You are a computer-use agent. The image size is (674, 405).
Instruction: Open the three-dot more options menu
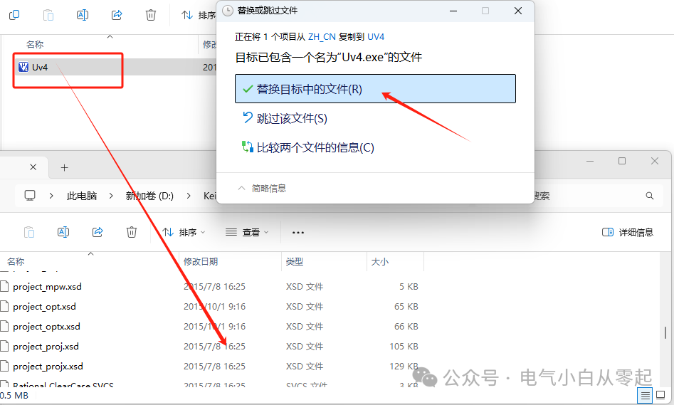click(x=298, y=232)
